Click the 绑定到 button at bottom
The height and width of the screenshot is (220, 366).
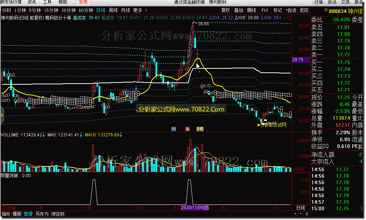(58, 214)
